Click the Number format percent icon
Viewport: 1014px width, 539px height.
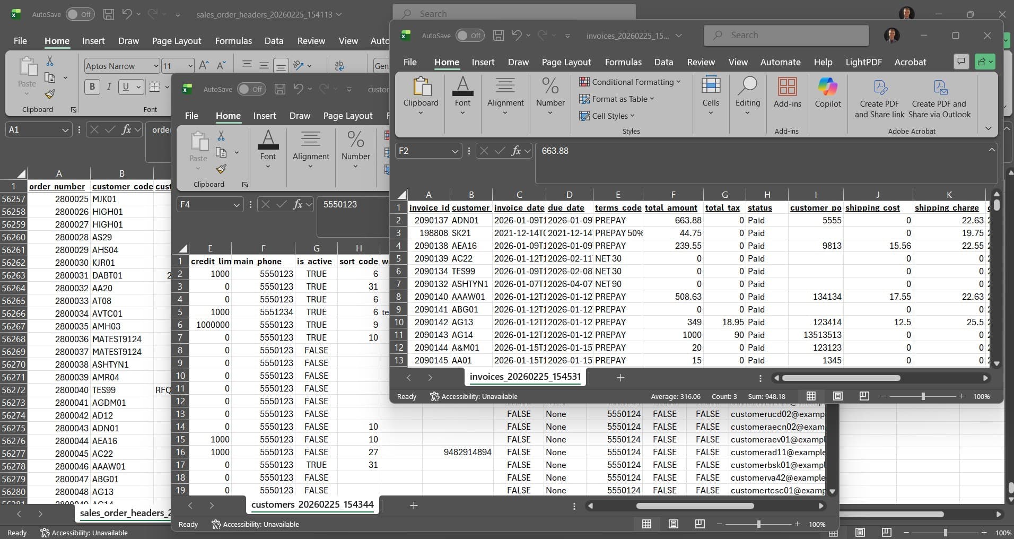pos(549,86)
